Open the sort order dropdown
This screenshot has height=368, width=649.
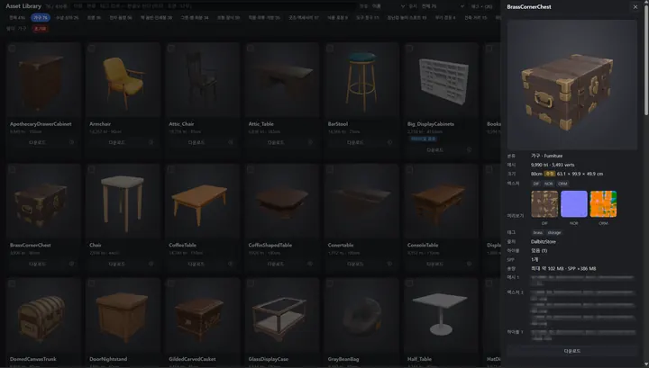point(388,6)
